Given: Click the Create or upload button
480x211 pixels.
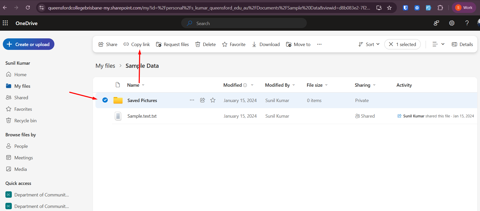Looking at the screenshot, I should (x=28, y=44).
